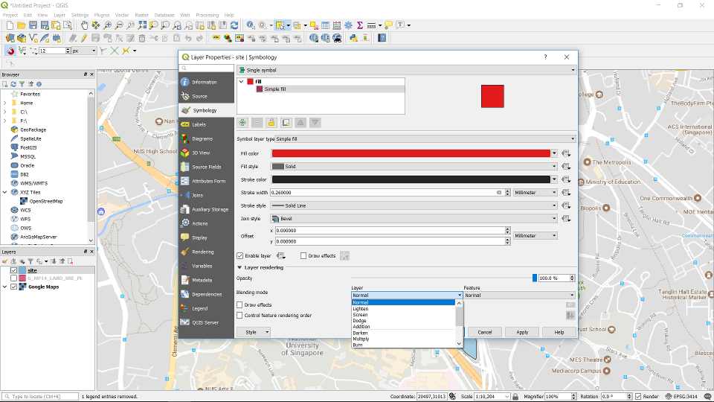714x402 pixels.
Task: Choose Multiply from blending mode list
Action: [x=361, y=339]
